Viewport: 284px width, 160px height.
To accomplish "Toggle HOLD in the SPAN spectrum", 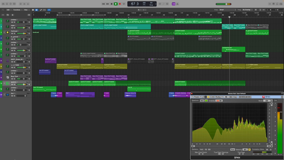I will click(202, 101).
